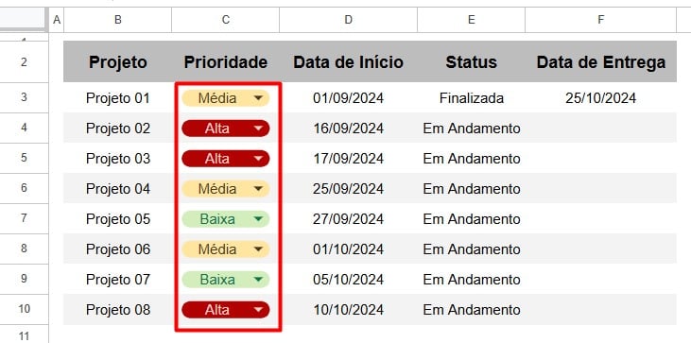
Task: Click the select-all corner box
Action: point(24,20)
